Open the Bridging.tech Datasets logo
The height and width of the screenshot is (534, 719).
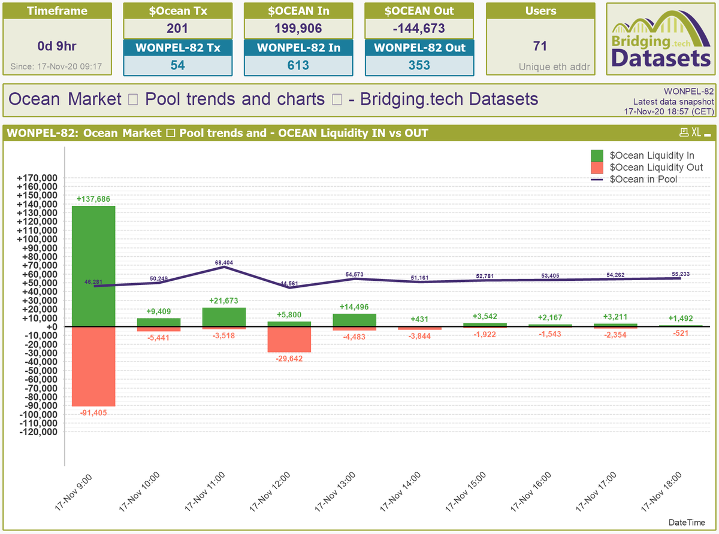tap(660, 39)
